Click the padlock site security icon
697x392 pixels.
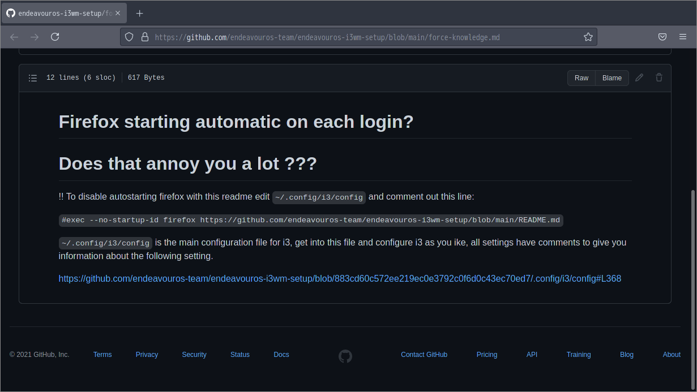[145, 37]
